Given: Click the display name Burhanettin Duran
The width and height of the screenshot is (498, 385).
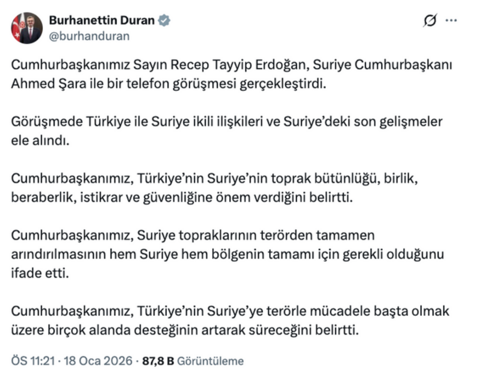Looking at the screenshot, I should tap(102, 20).
